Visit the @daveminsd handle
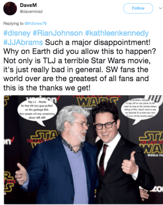The height and width of the screenshot is (205, 163). 31,12
